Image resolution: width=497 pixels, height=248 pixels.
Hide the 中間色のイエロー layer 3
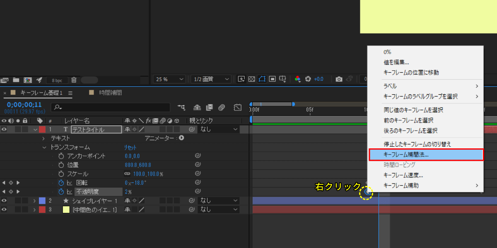(4, 210)
